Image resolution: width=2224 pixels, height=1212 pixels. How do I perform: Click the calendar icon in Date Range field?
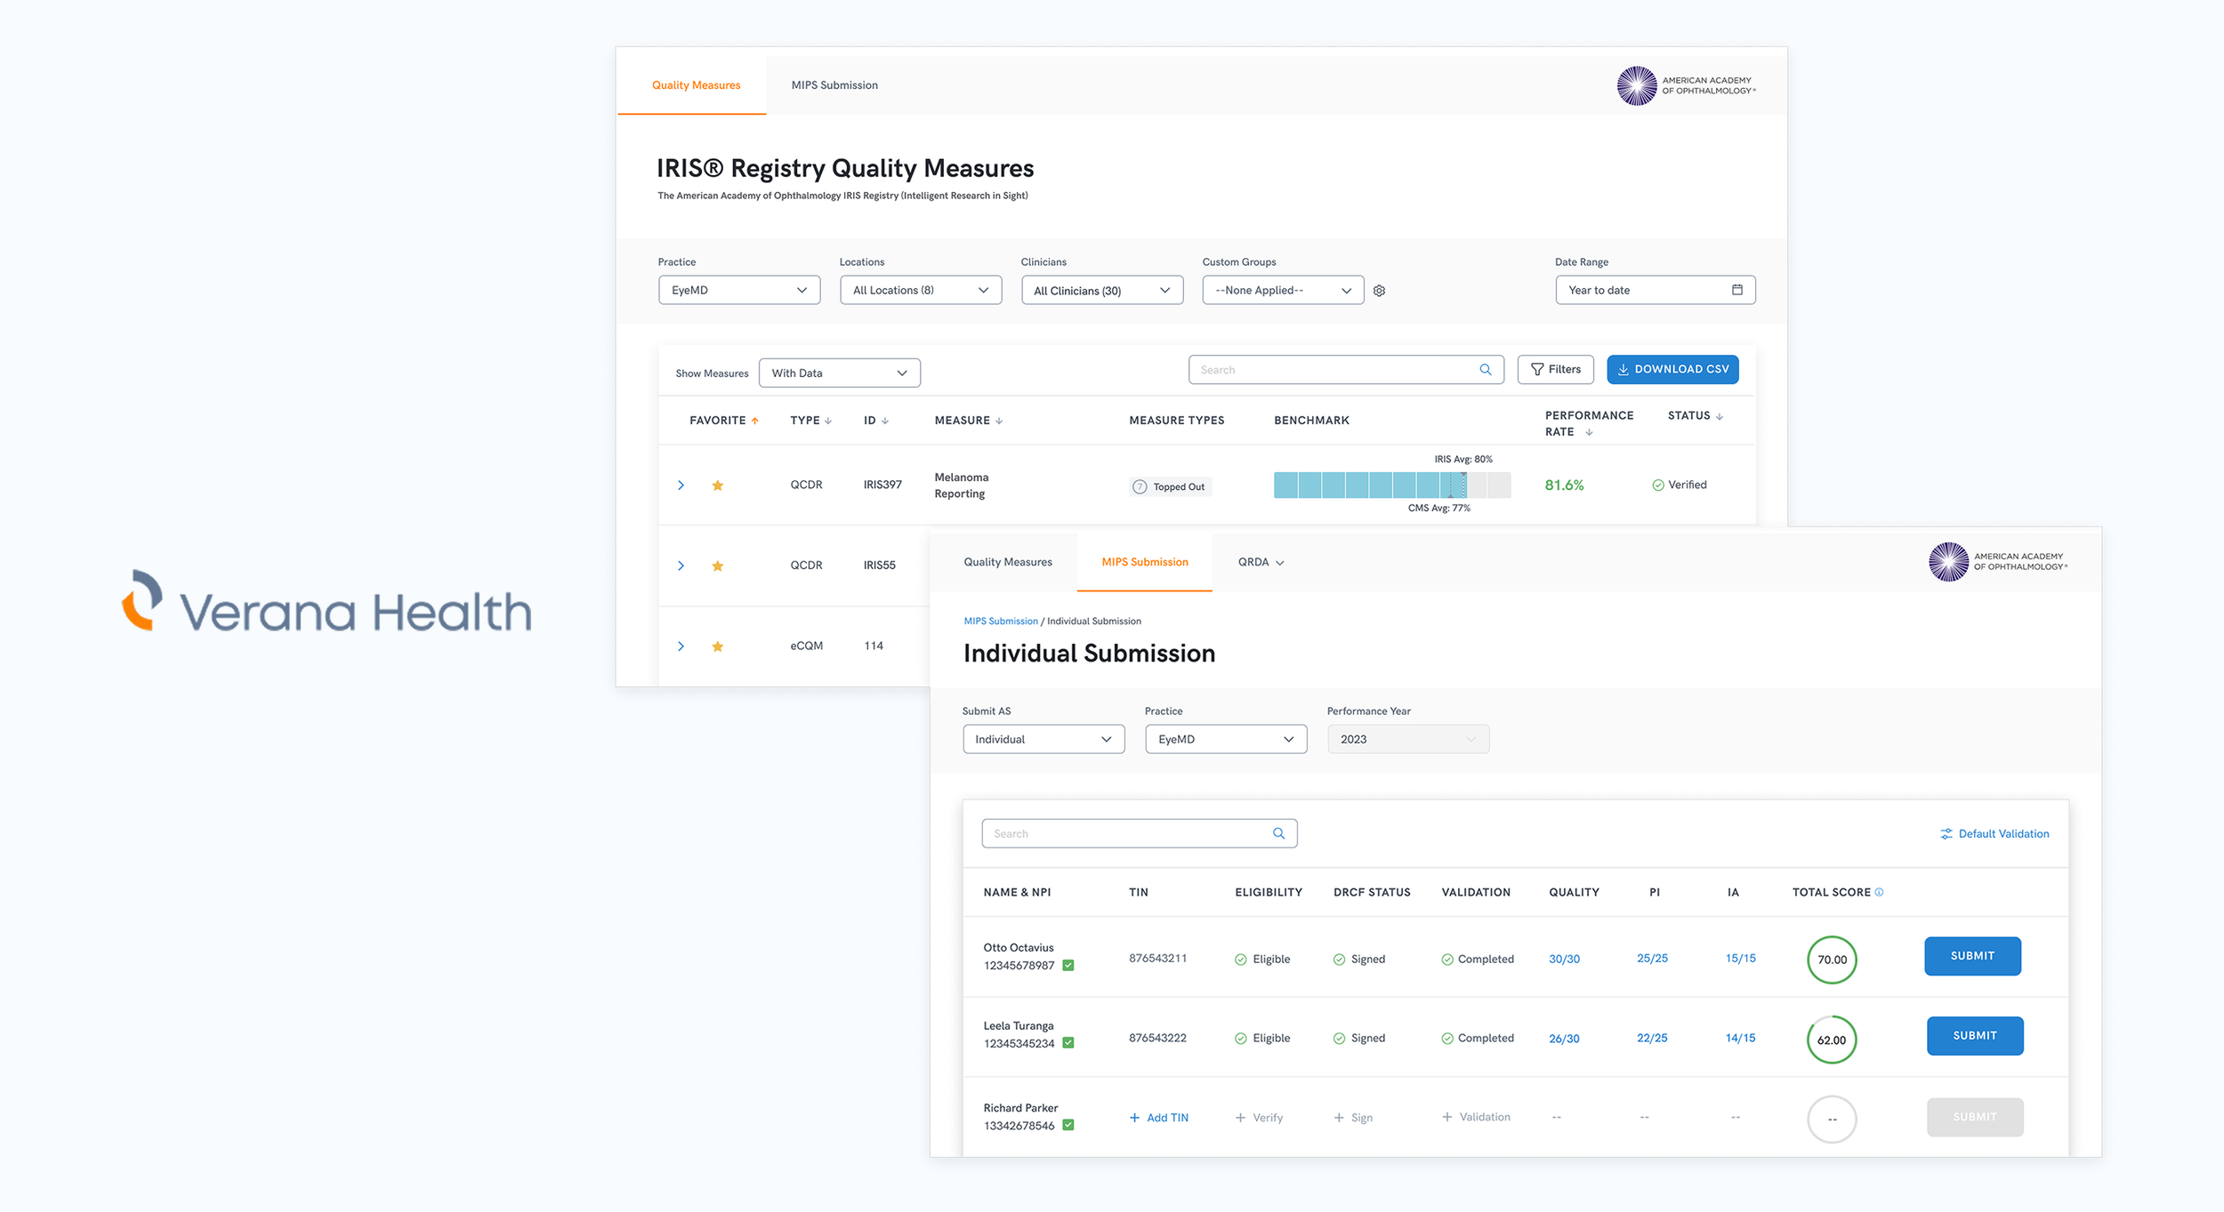point(1736,290)
